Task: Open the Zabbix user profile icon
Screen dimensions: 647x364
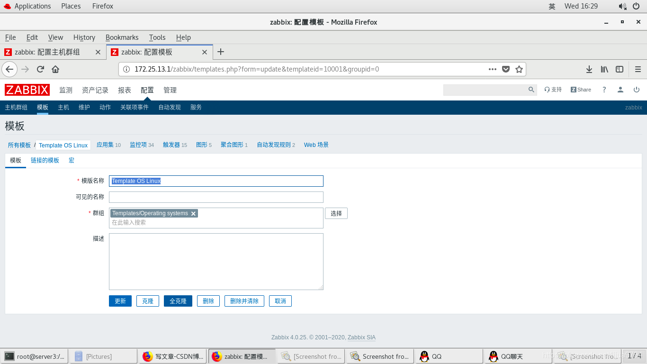Action: point(620,90)
